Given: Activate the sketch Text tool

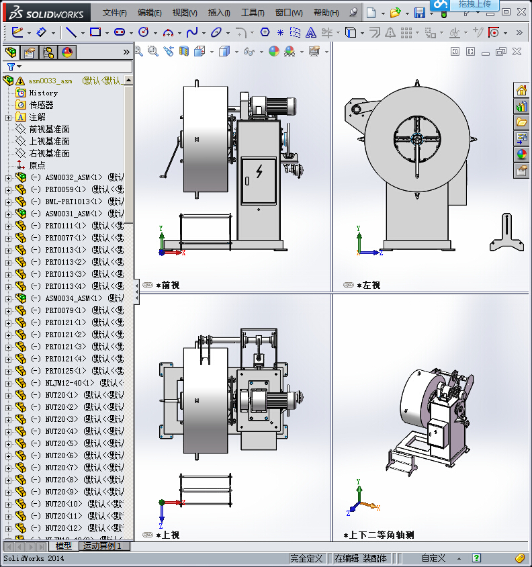Looking at the screenshot, I should pos(310,32).
